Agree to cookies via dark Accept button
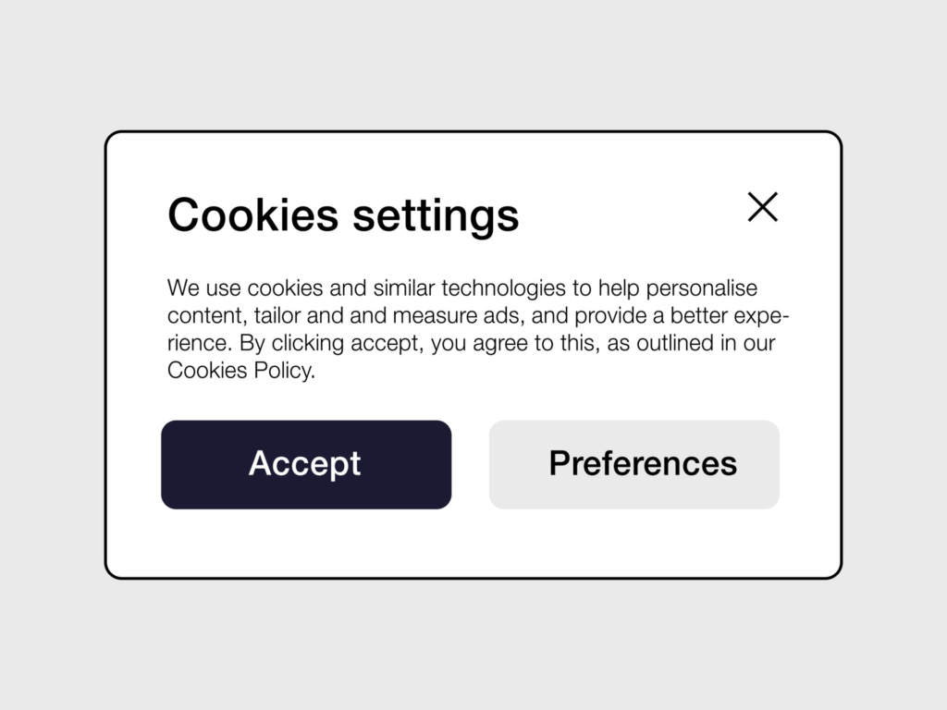This screenshot has height=710, width=947. 306,464
